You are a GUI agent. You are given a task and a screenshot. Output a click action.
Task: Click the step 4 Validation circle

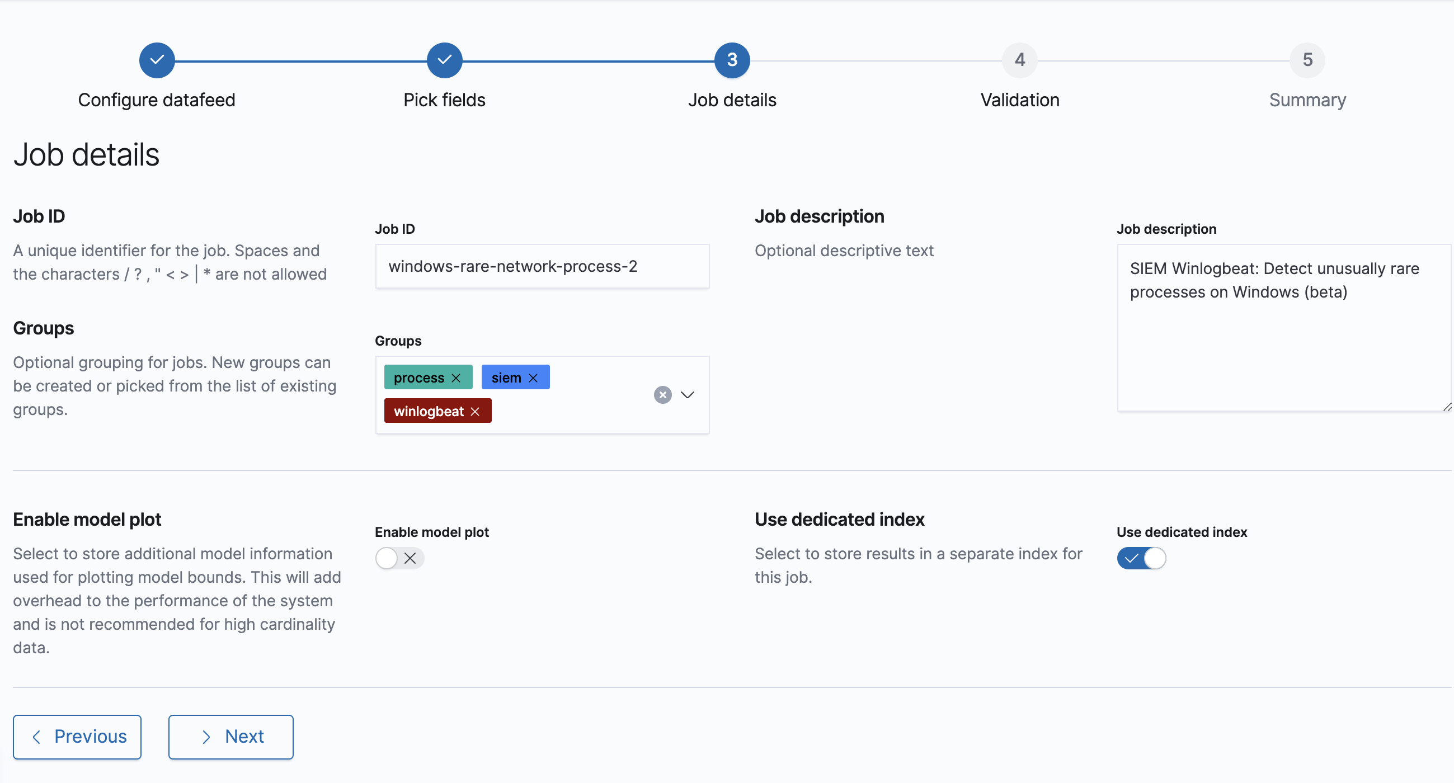1019,60
